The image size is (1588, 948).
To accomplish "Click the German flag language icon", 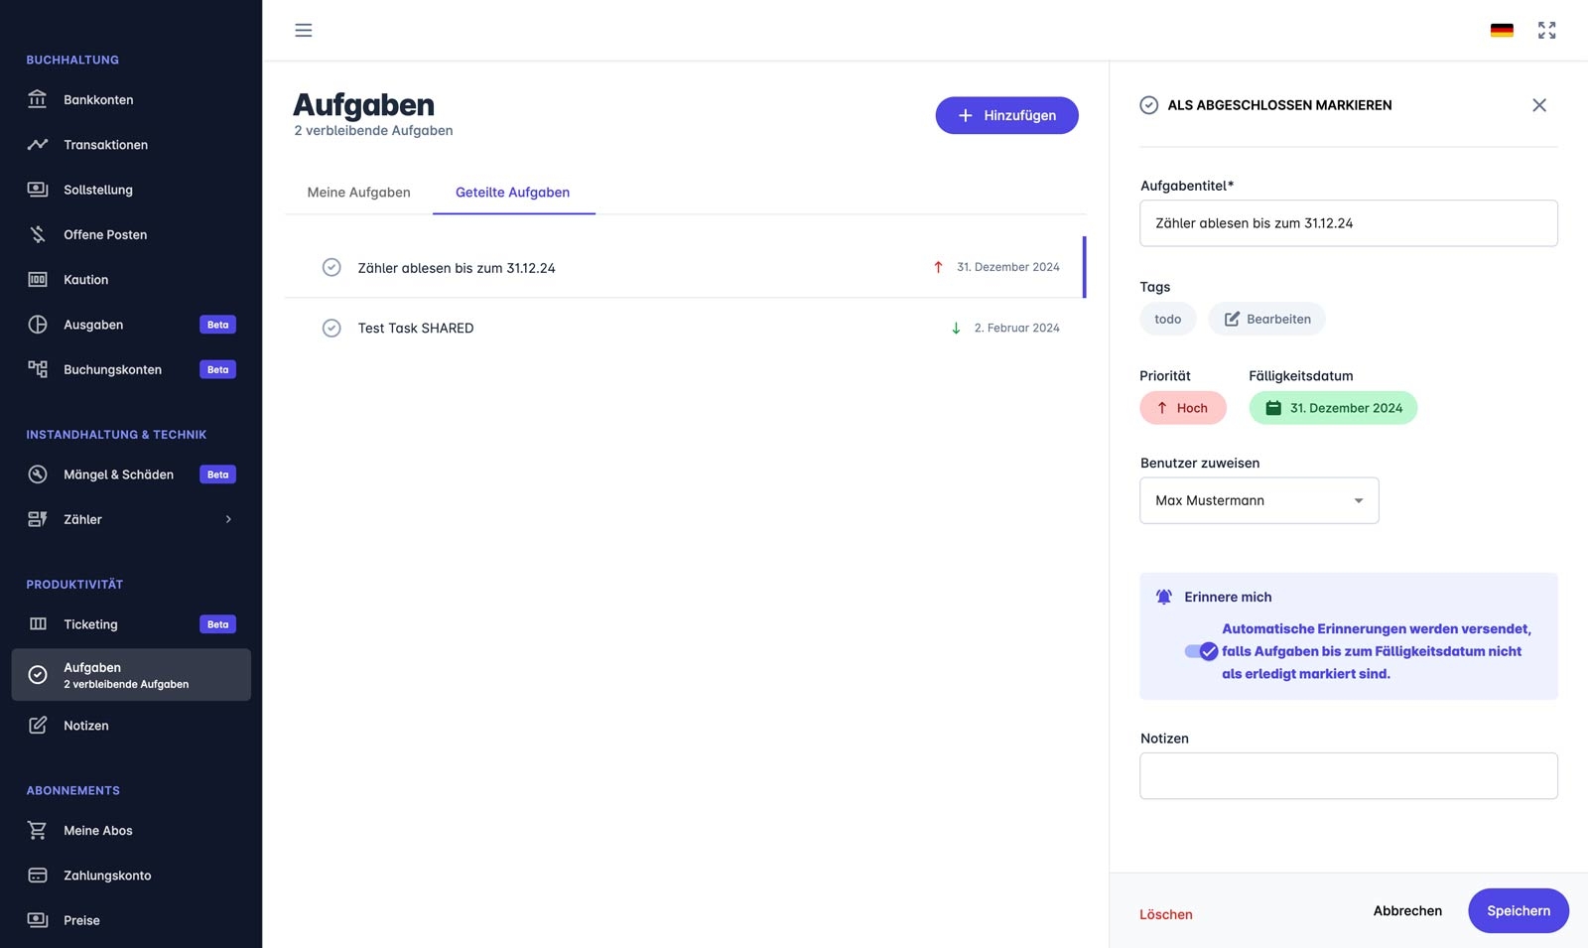I will coord(1502,31).
